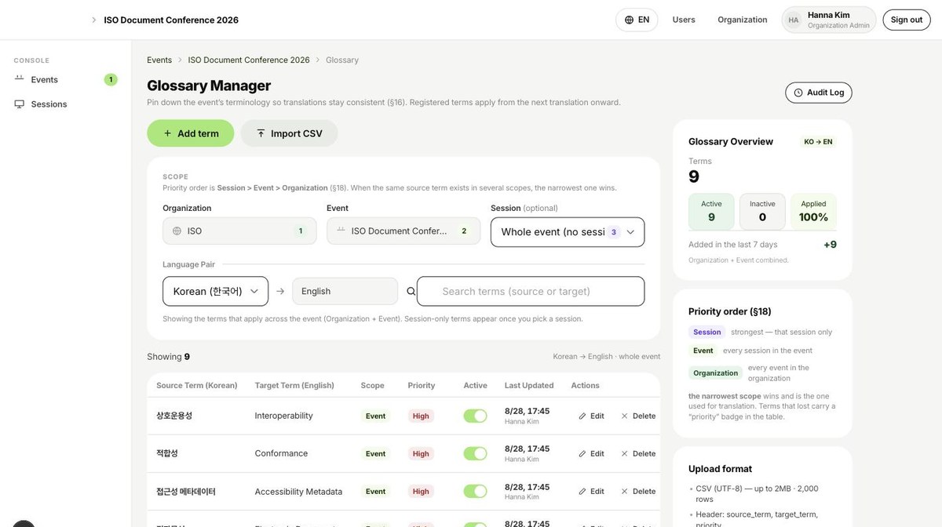Toggle the Active switch for Interoperability
942x527 pixels.
tap(476, 416)
